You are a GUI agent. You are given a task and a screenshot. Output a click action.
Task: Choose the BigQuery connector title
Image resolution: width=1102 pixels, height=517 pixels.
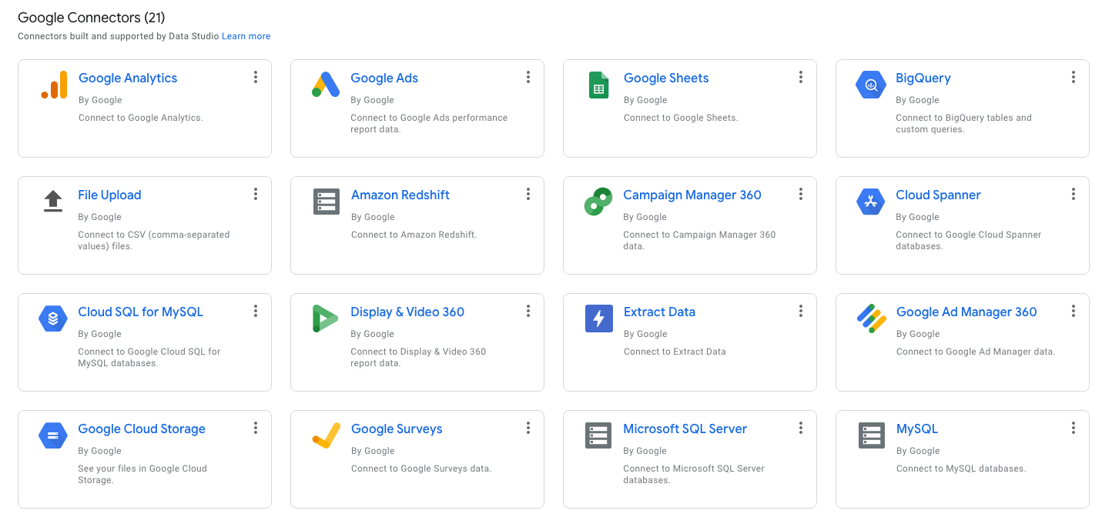point(923,78)
